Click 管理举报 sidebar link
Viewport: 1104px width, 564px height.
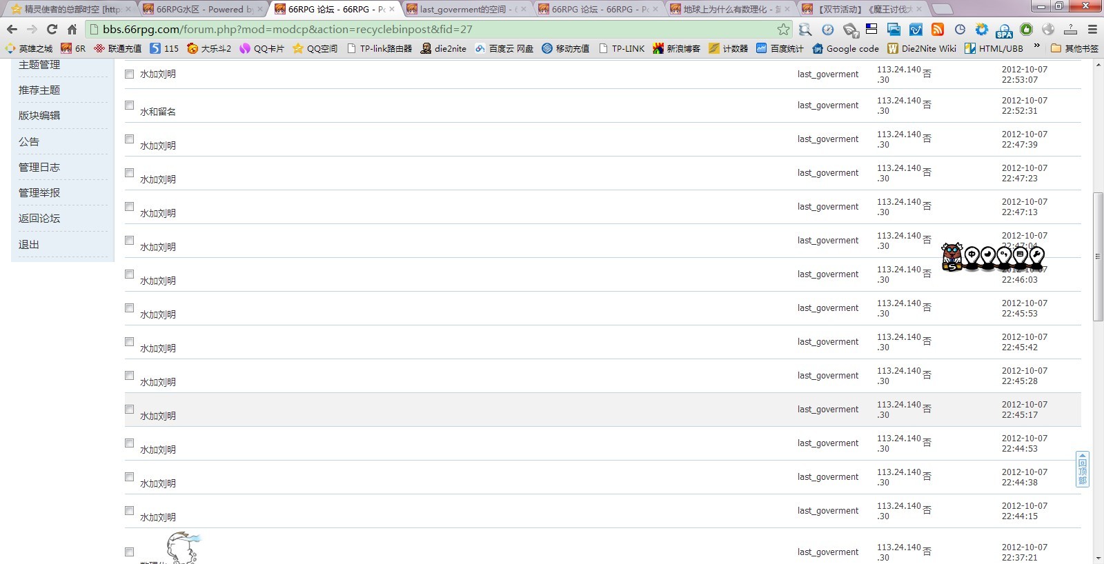pos(39,193)
